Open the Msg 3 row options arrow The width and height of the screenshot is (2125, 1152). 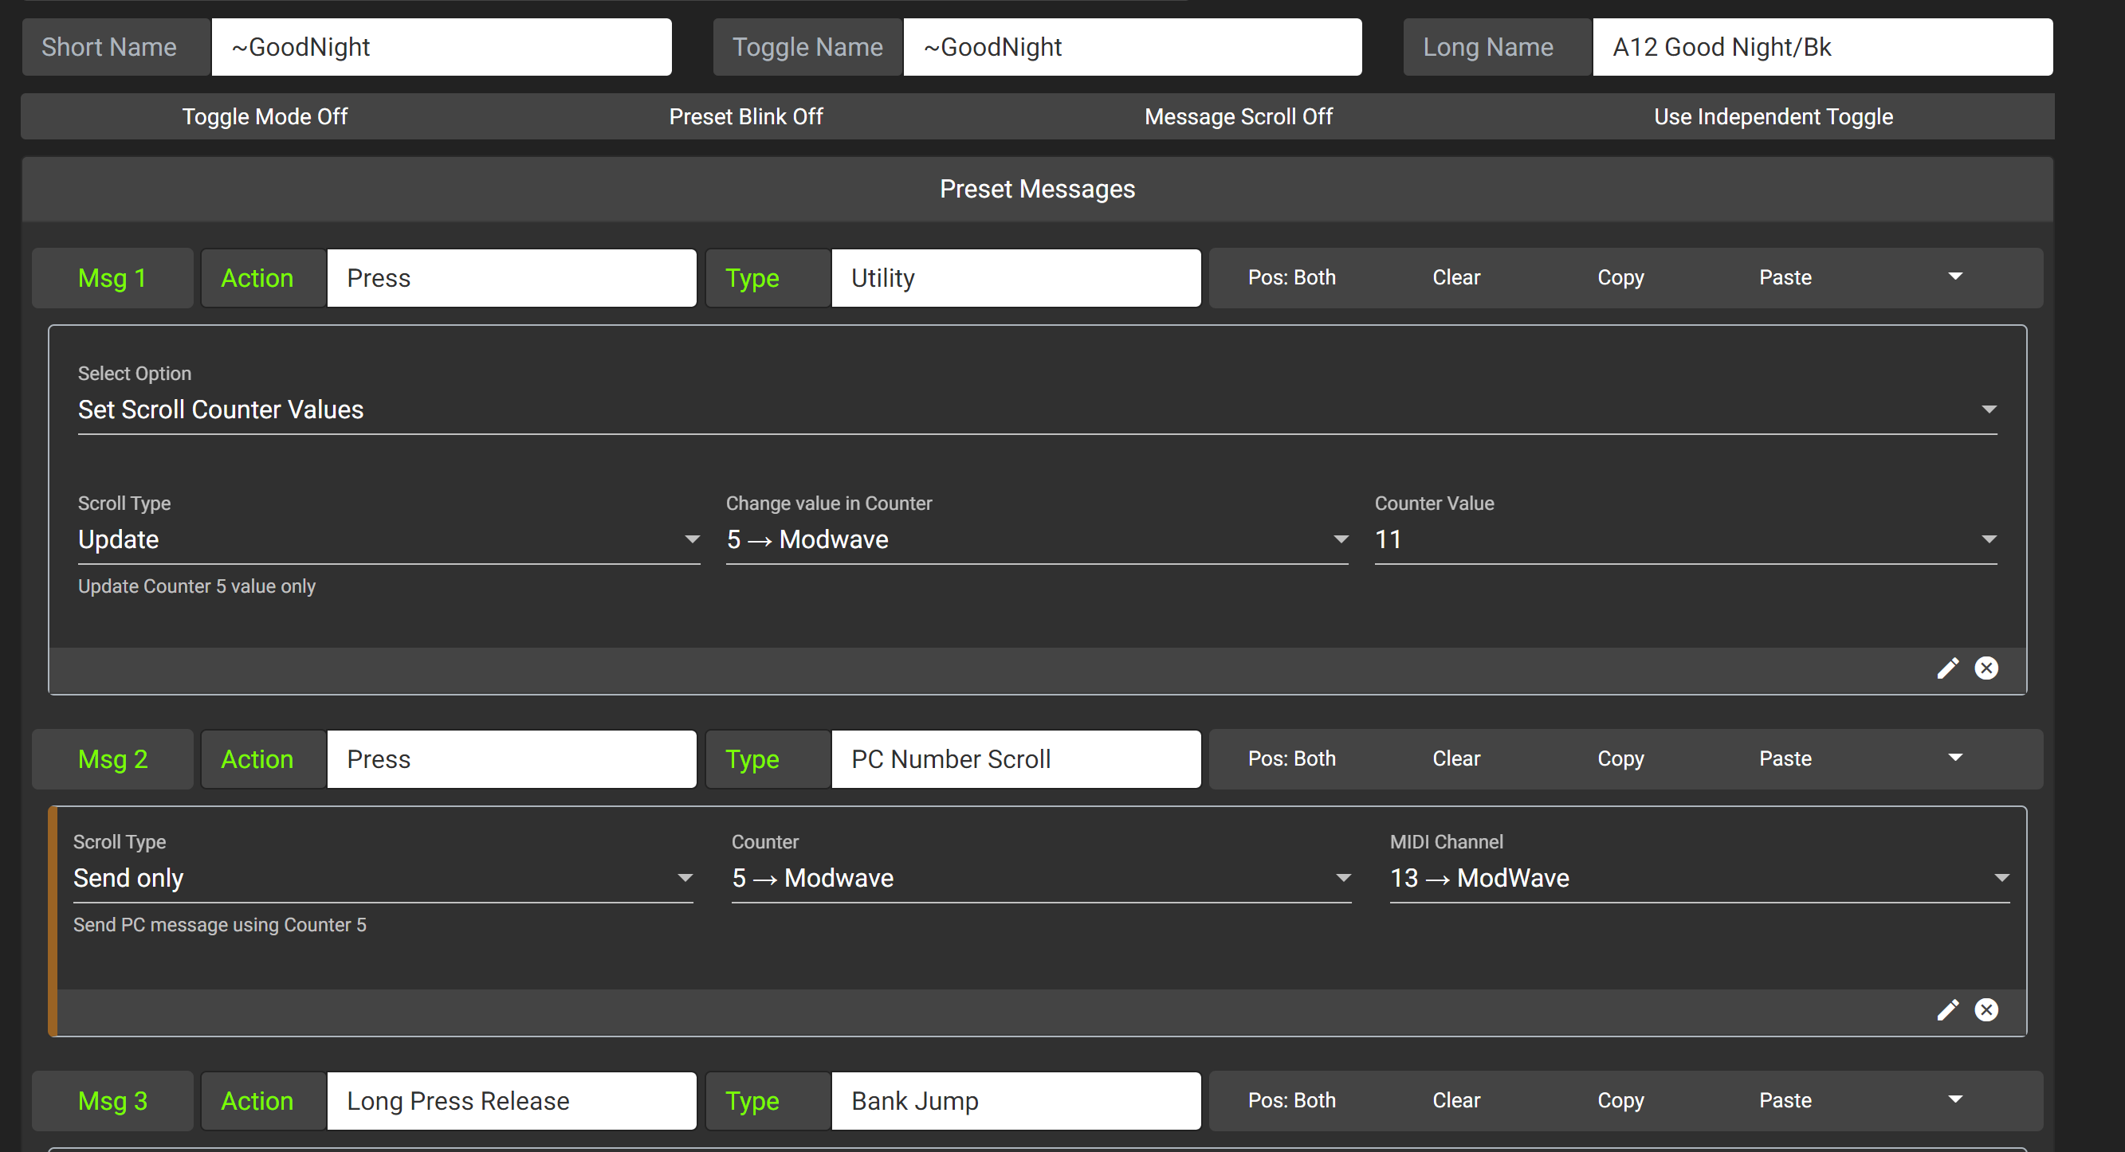coord(1954,1100)
